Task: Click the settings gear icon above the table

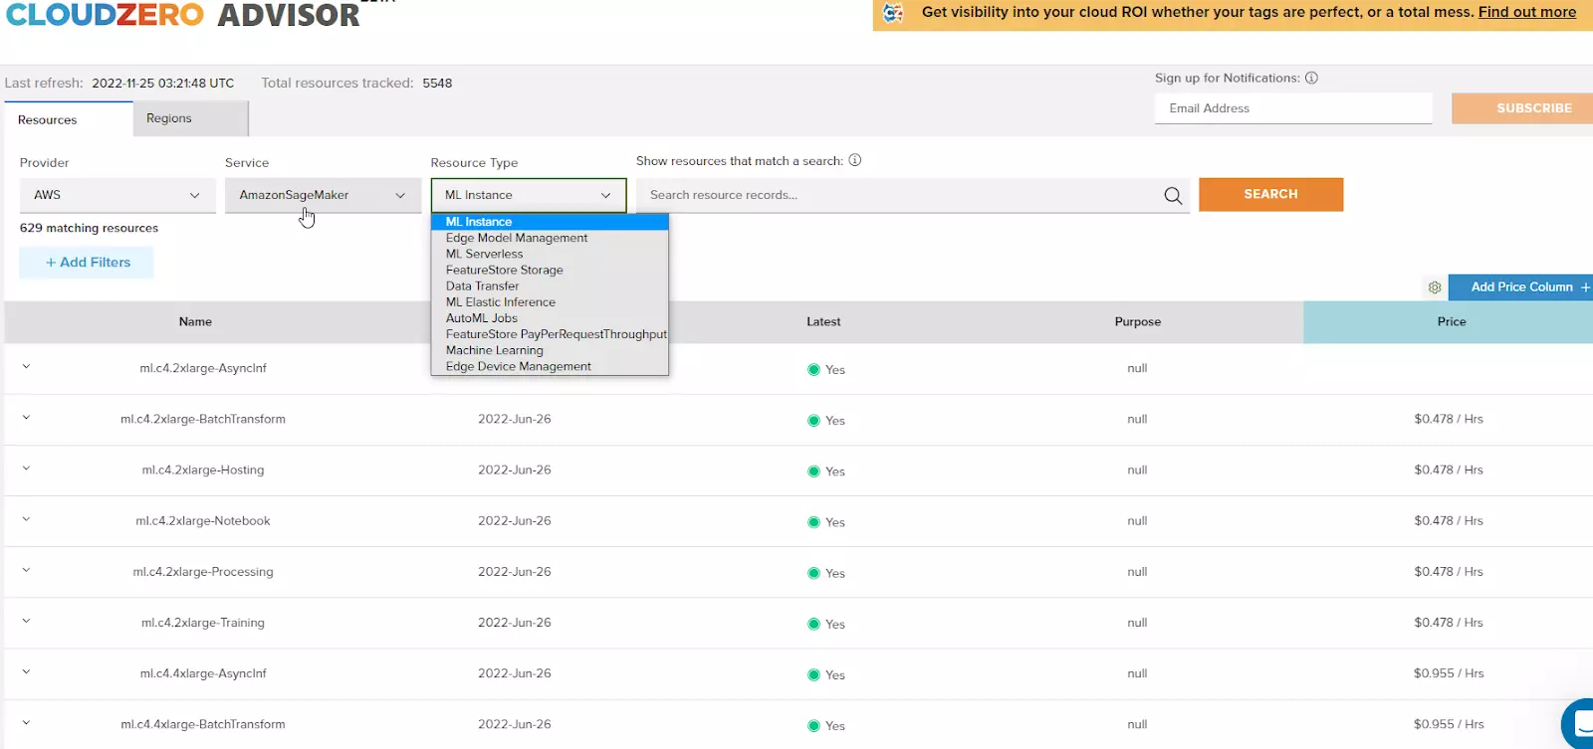Action: (x=1435, y=287)
